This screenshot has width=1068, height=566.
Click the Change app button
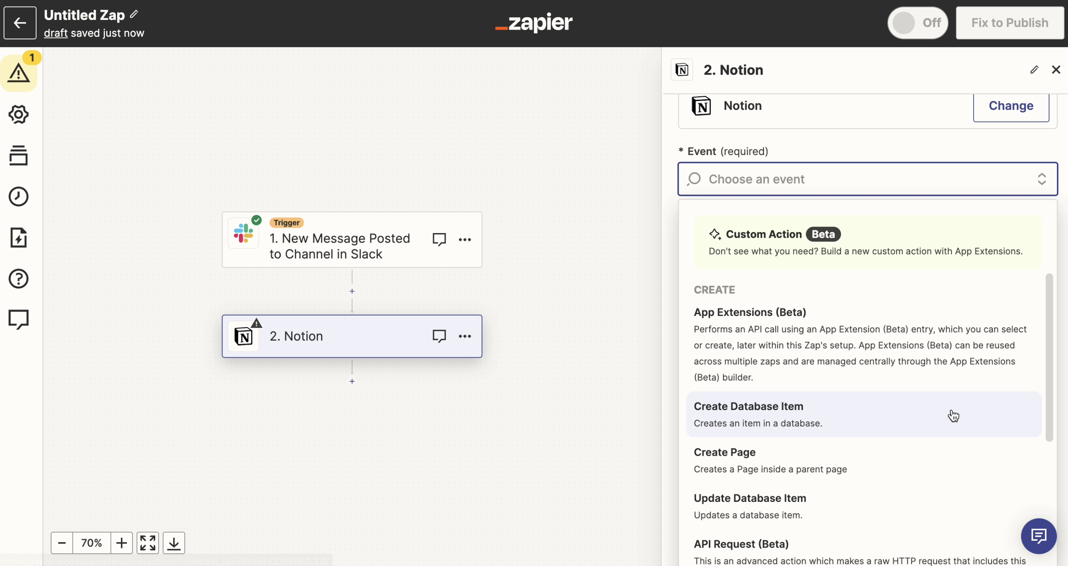[x=1010, y=106]
